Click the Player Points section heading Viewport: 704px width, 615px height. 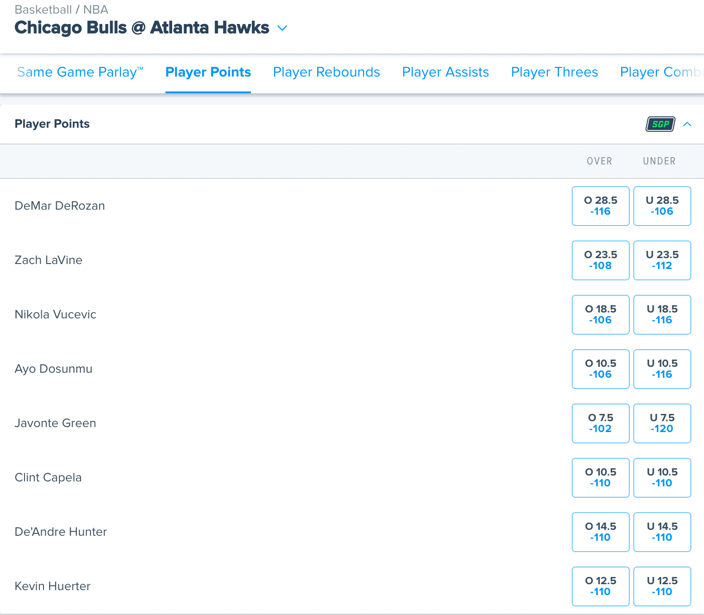pos(52,124)
